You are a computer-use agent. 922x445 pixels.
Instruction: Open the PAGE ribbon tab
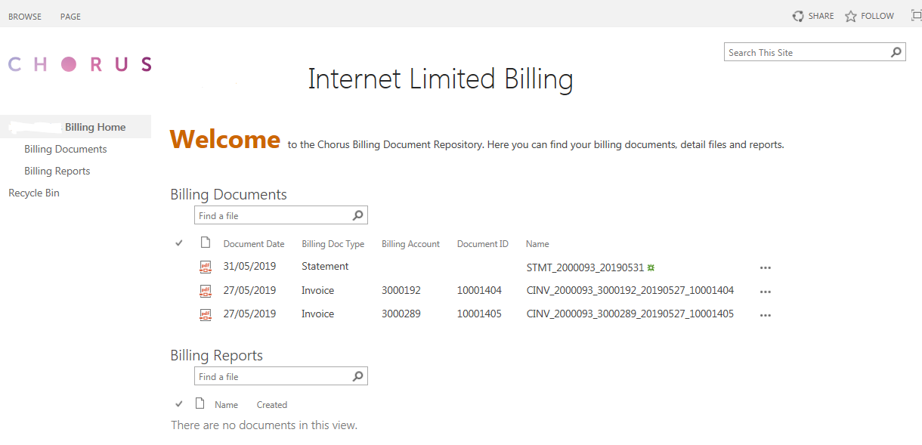tap(70, 17)
